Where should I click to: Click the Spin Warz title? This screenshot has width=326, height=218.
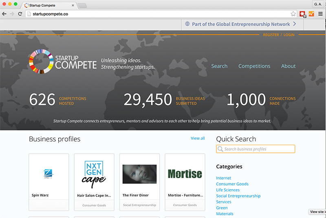[x=40, y=195]
